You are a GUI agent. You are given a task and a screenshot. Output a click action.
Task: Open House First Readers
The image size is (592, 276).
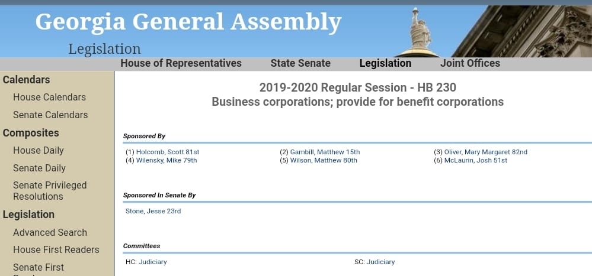pos(56,249)
